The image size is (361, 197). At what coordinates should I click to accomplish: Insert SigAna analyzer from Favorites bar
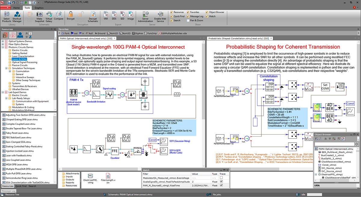pos(138,33)
